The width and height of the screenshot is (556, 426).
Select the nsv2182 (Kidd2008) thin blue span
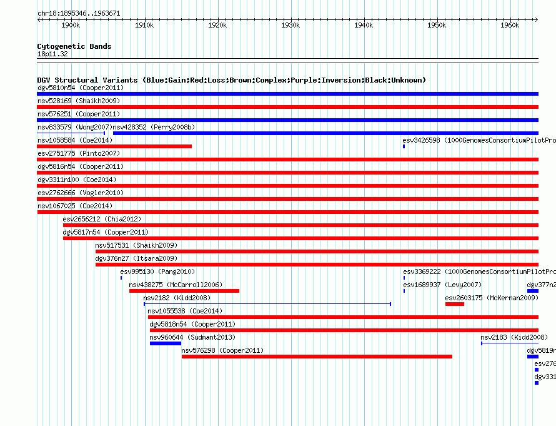(x=267, y=304)
